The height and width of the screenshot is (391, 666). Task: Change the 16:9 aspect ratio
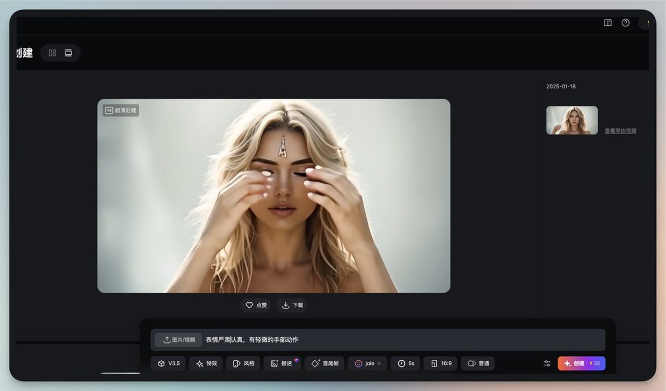tap(441, 364)
